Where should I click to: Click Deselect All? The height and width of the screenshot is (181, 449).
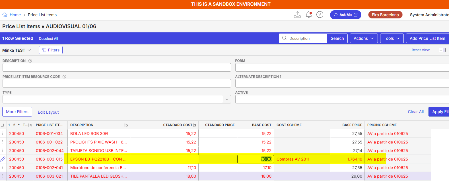[x=48, y=39]
